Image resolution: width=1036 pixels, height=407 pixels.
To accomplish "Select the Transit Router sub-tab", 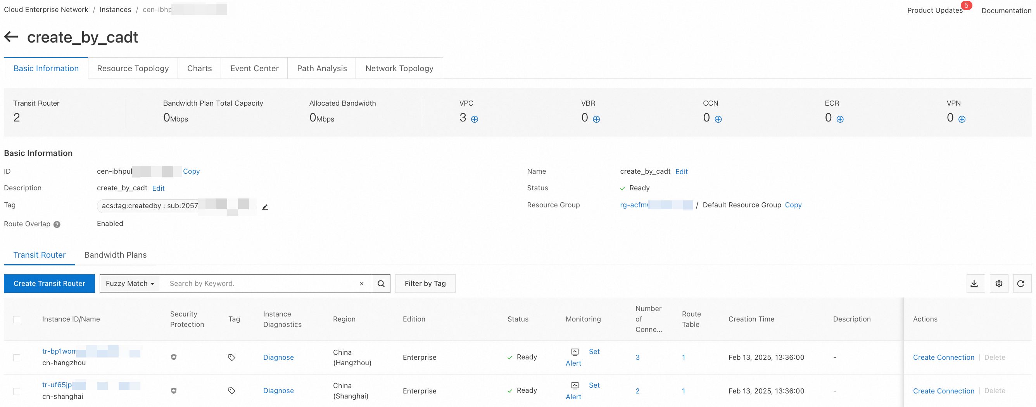I will point(40,255).
